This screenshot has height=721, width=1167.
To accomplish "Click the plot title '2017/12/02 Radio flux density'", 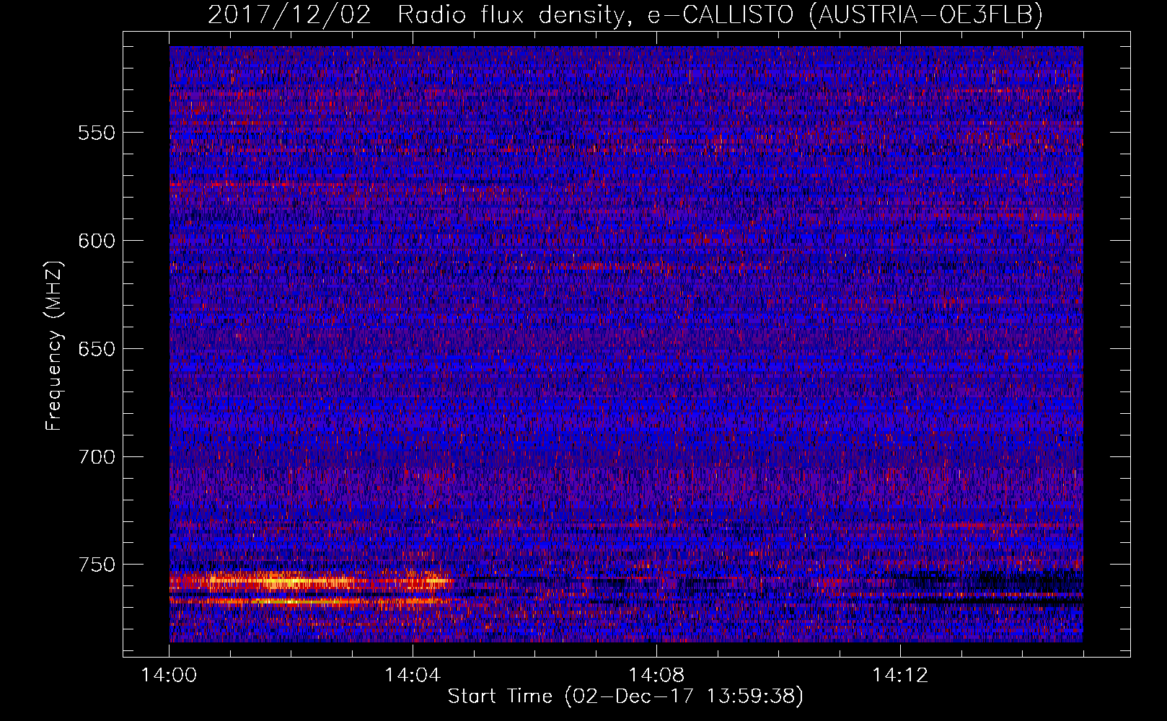I will (x=625, y=14).
